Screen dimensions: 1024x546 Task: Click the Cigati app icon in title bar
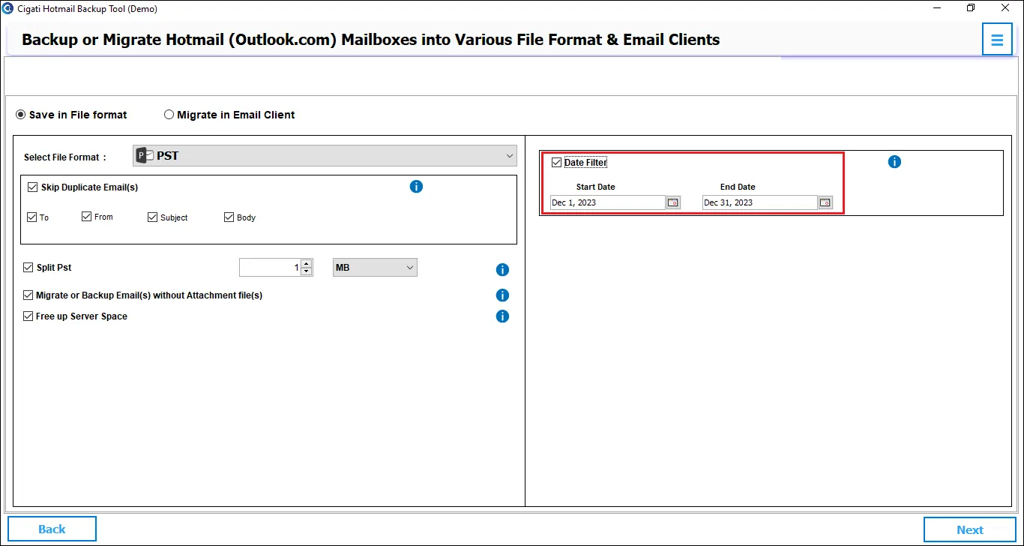click(x=7, y=8)
